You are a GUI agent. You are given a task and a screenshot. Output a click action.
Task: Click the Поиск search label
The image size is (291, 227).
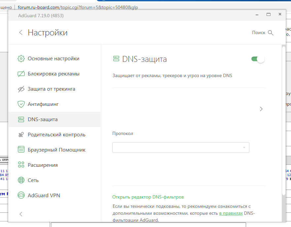259,32
